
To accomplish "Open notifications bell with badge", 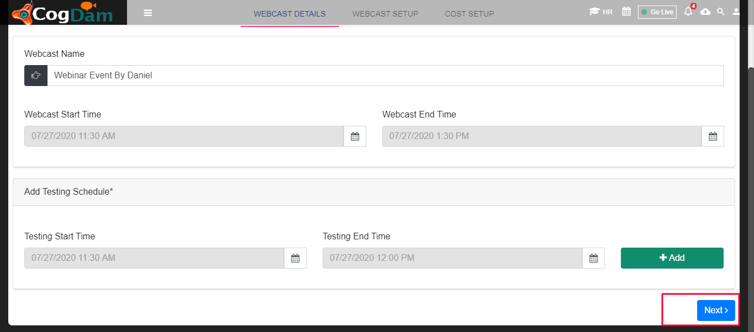I will 688,10.
